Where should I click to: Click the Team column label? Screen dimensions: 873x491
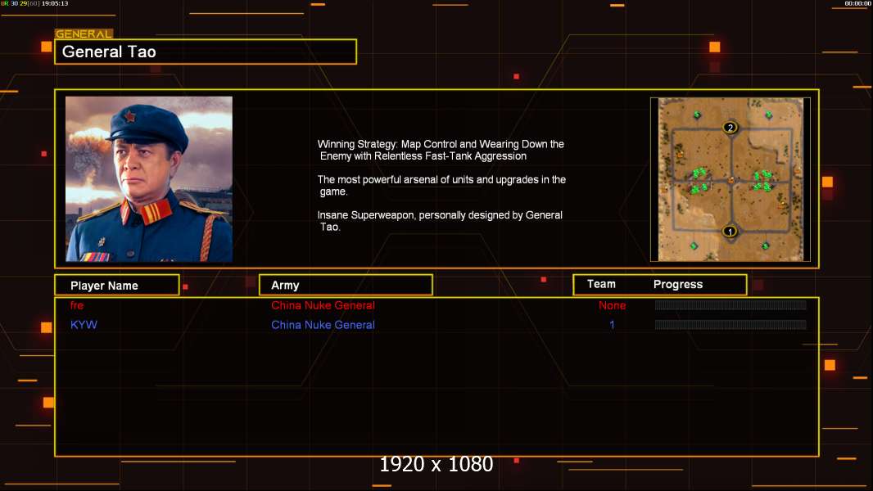click(x=601, y=284)
